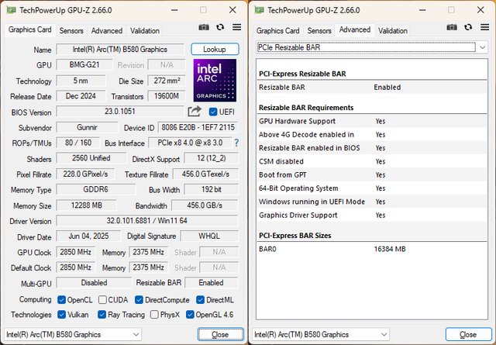
Task: Minimize the right GPU-Z window
Action: pyautogui.click(x=422, y=10)
